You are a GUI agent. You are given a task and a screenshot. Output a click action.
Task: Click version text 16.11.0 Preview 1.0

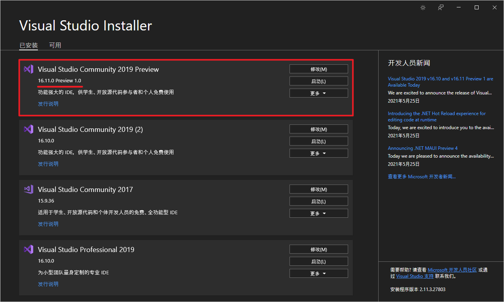(59, 81)
